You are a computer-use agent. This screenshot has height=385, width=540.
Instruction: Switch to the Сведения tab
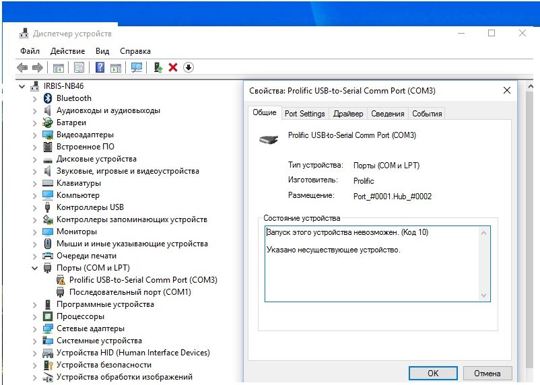pos(387,114)
